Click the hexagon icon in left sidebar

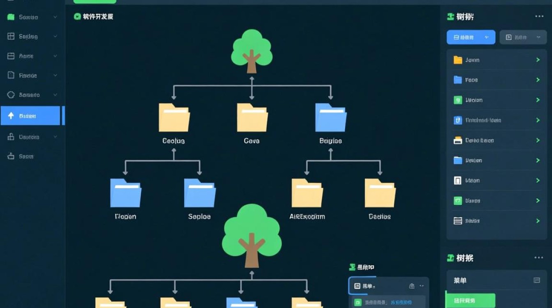coord(11,95)
